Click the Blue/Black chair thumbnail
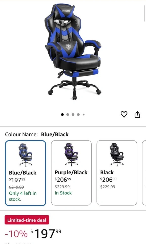Viewport: 146px width, 244px height. tap(26, 155)
